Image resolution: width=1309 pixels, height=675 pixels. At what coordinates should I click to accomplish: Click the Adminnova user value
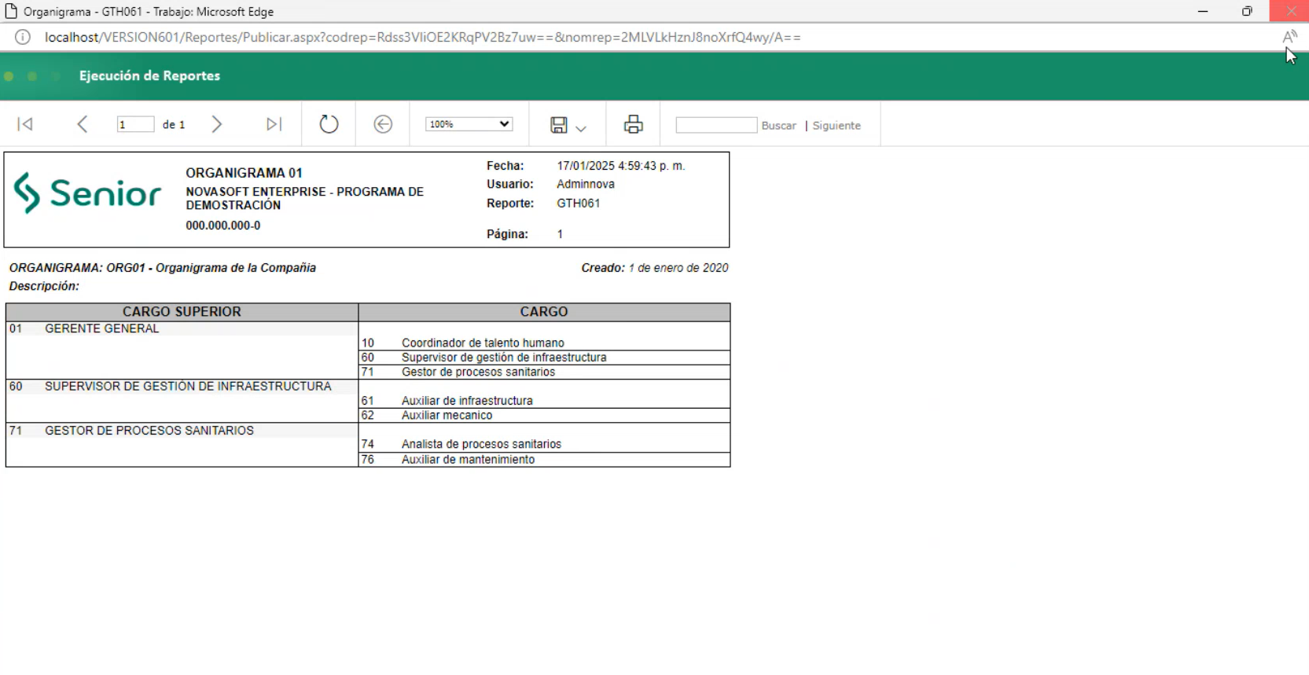[x=586, y=184]
